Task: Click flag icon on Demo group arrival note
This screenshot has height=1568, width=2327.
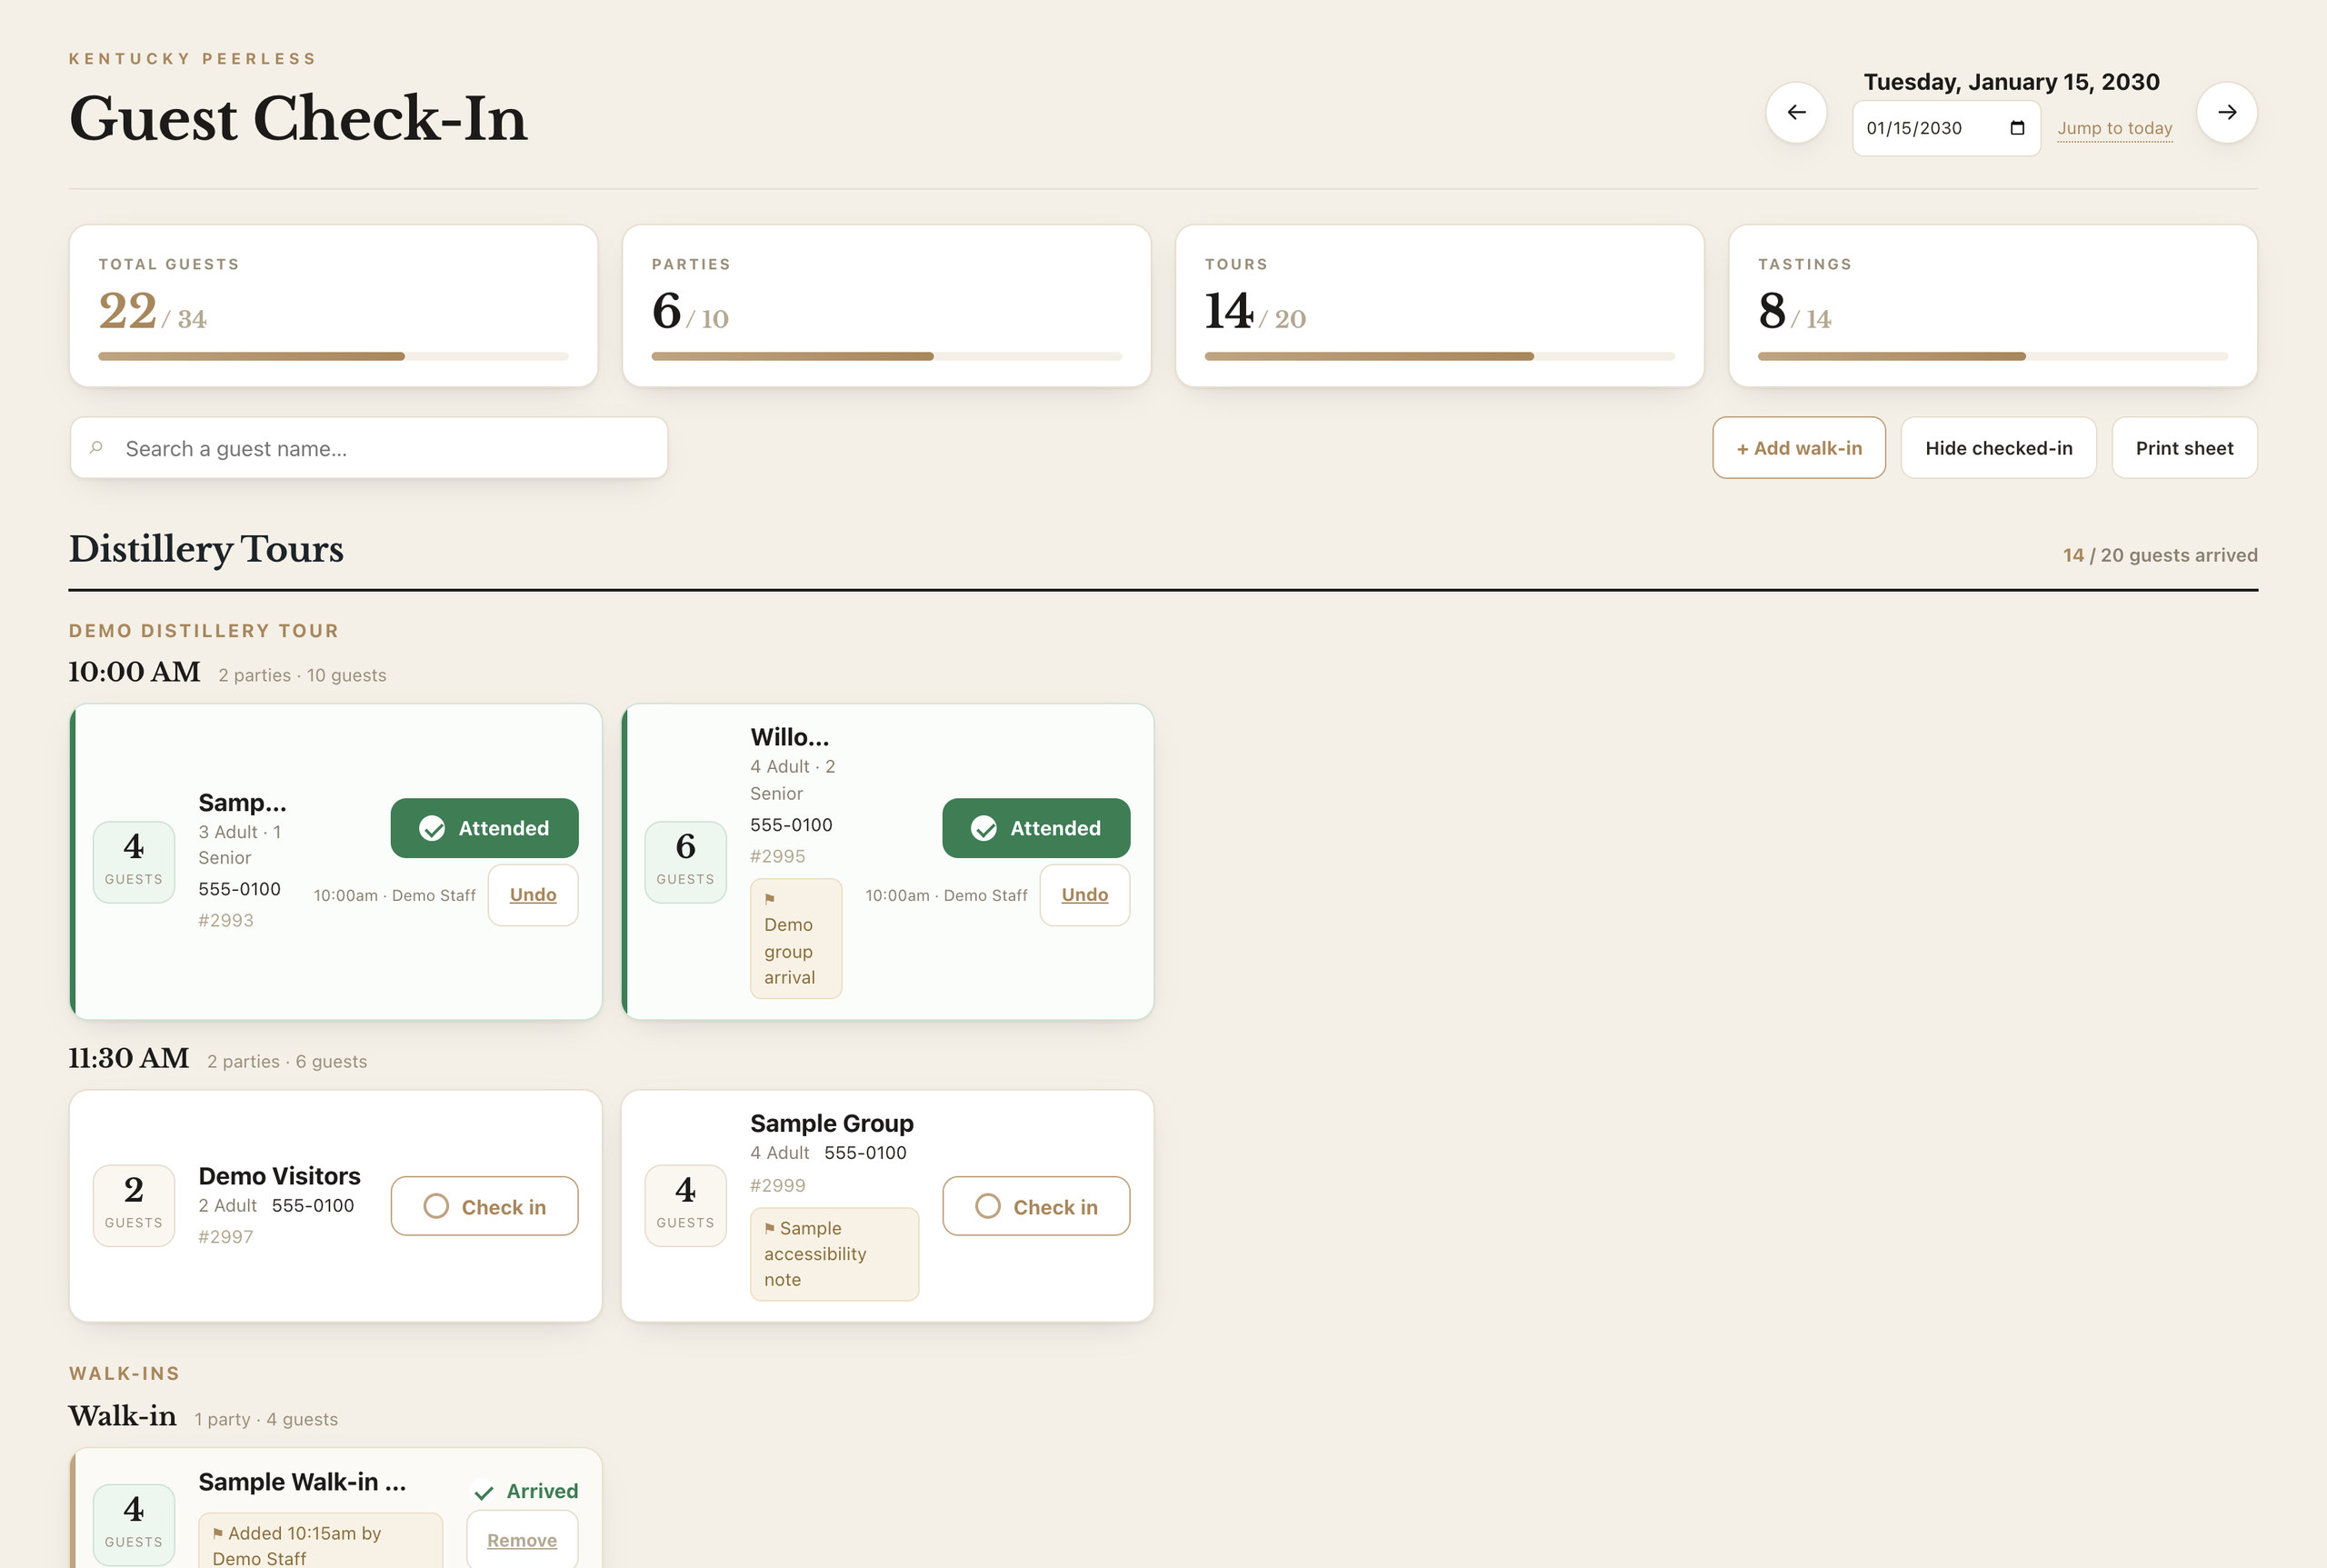Action: coord(770,899)
